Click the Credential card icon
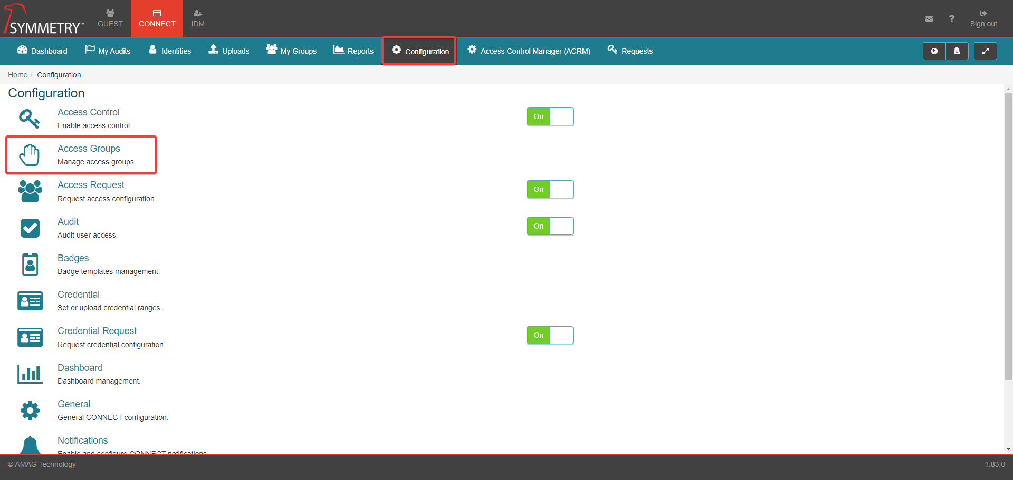Screen dimensions: 1013x480 30,301
